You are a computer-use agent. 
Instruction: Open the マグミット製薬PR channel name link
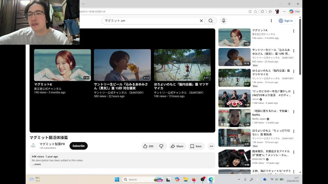(x=52, y=144)
